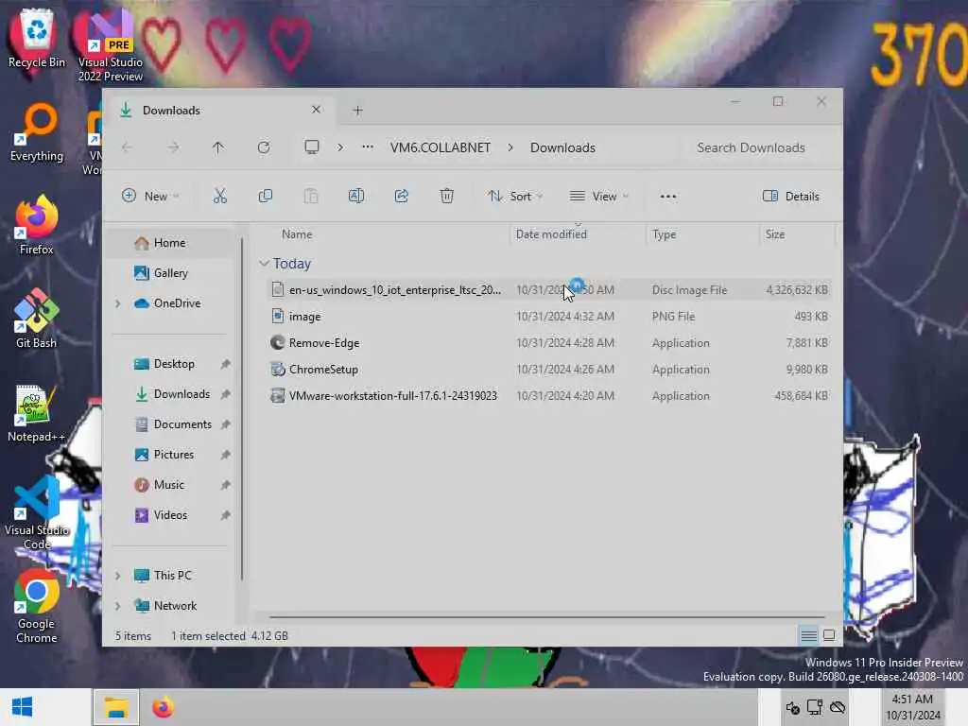Click the Rename icon in toolbar

point(356,197)
